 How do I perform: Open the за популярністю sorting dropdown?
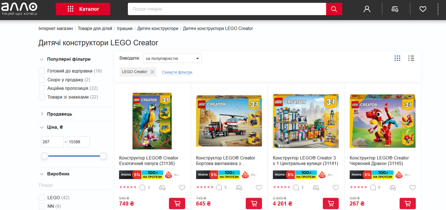172,58
